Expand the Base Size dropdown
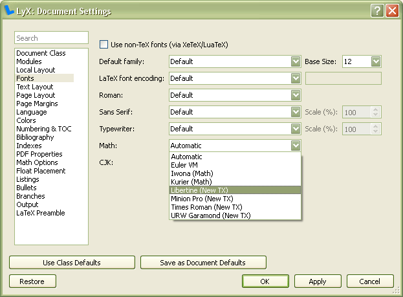 (x=362, y=61)
